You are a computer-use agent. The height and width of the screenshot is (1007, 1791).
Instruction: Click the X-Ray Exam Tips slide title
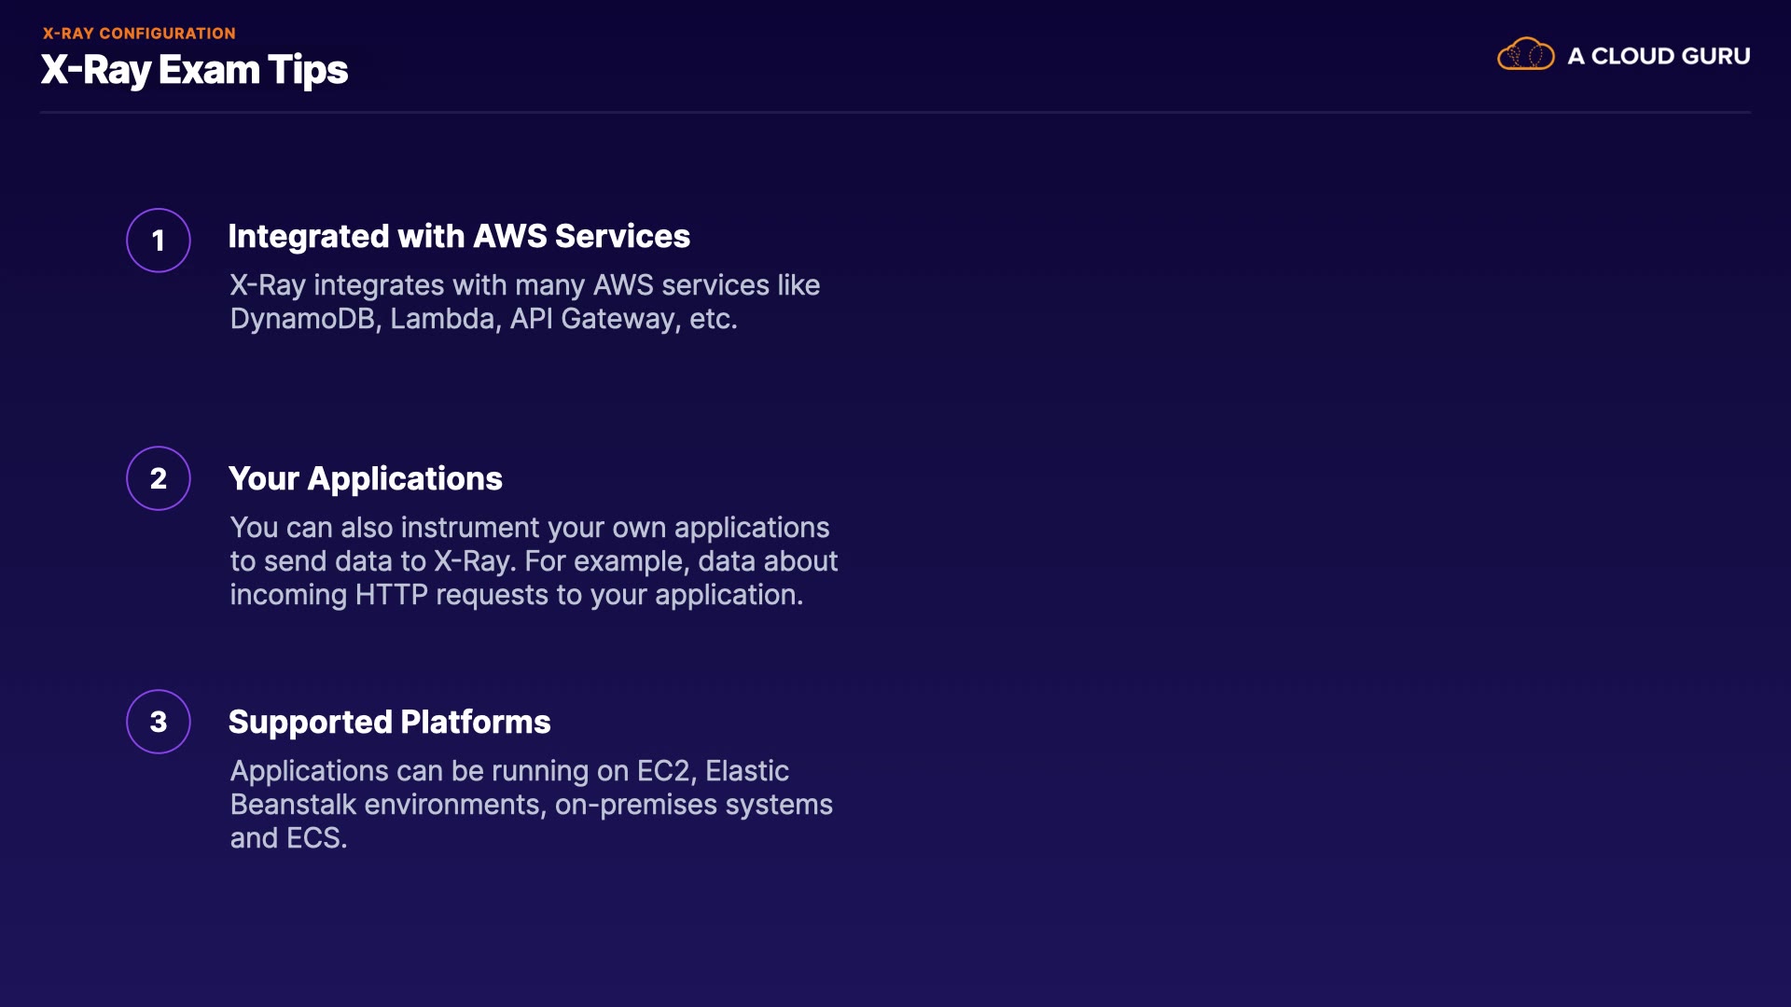(x=194, y=70)
